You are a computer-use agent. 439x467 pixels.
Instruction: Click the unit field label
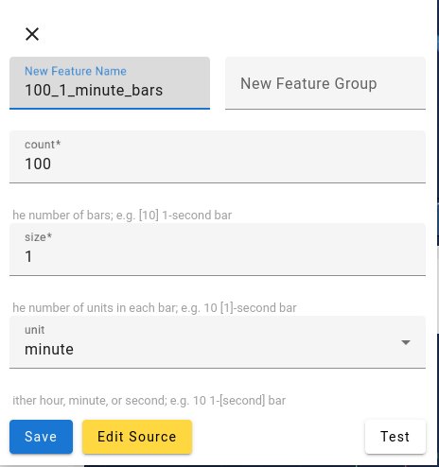pyautogui.click(x=35, y=330)
